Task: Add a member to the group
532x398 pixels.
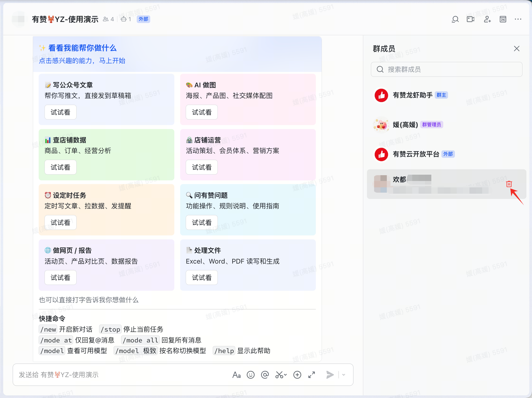Action: click(x=487, y=19)
